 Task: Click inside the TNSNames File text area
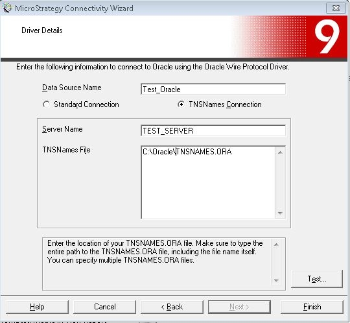[x=208, y=182]
